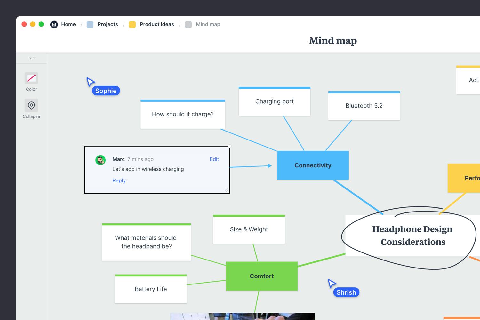Image resolution: width=480 pixels, height=320 pixels.
Task: Click Edit on Marc's wireless charging comment
Action: [214, 159]
